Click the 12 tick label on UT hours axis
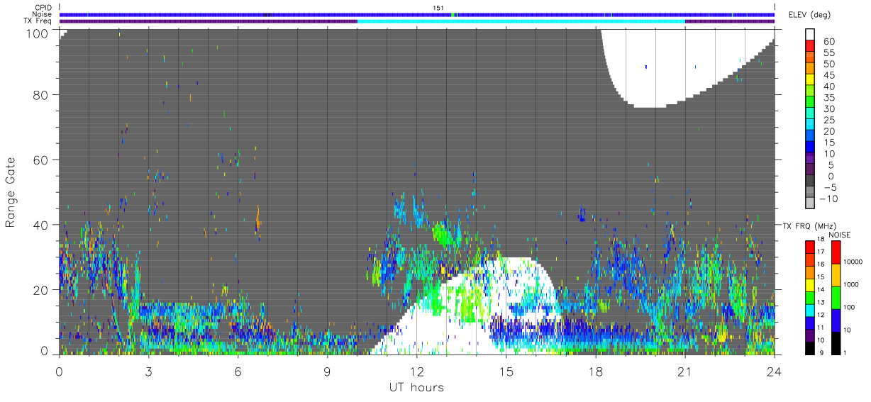871x402 pixels. tap(416, 371)
